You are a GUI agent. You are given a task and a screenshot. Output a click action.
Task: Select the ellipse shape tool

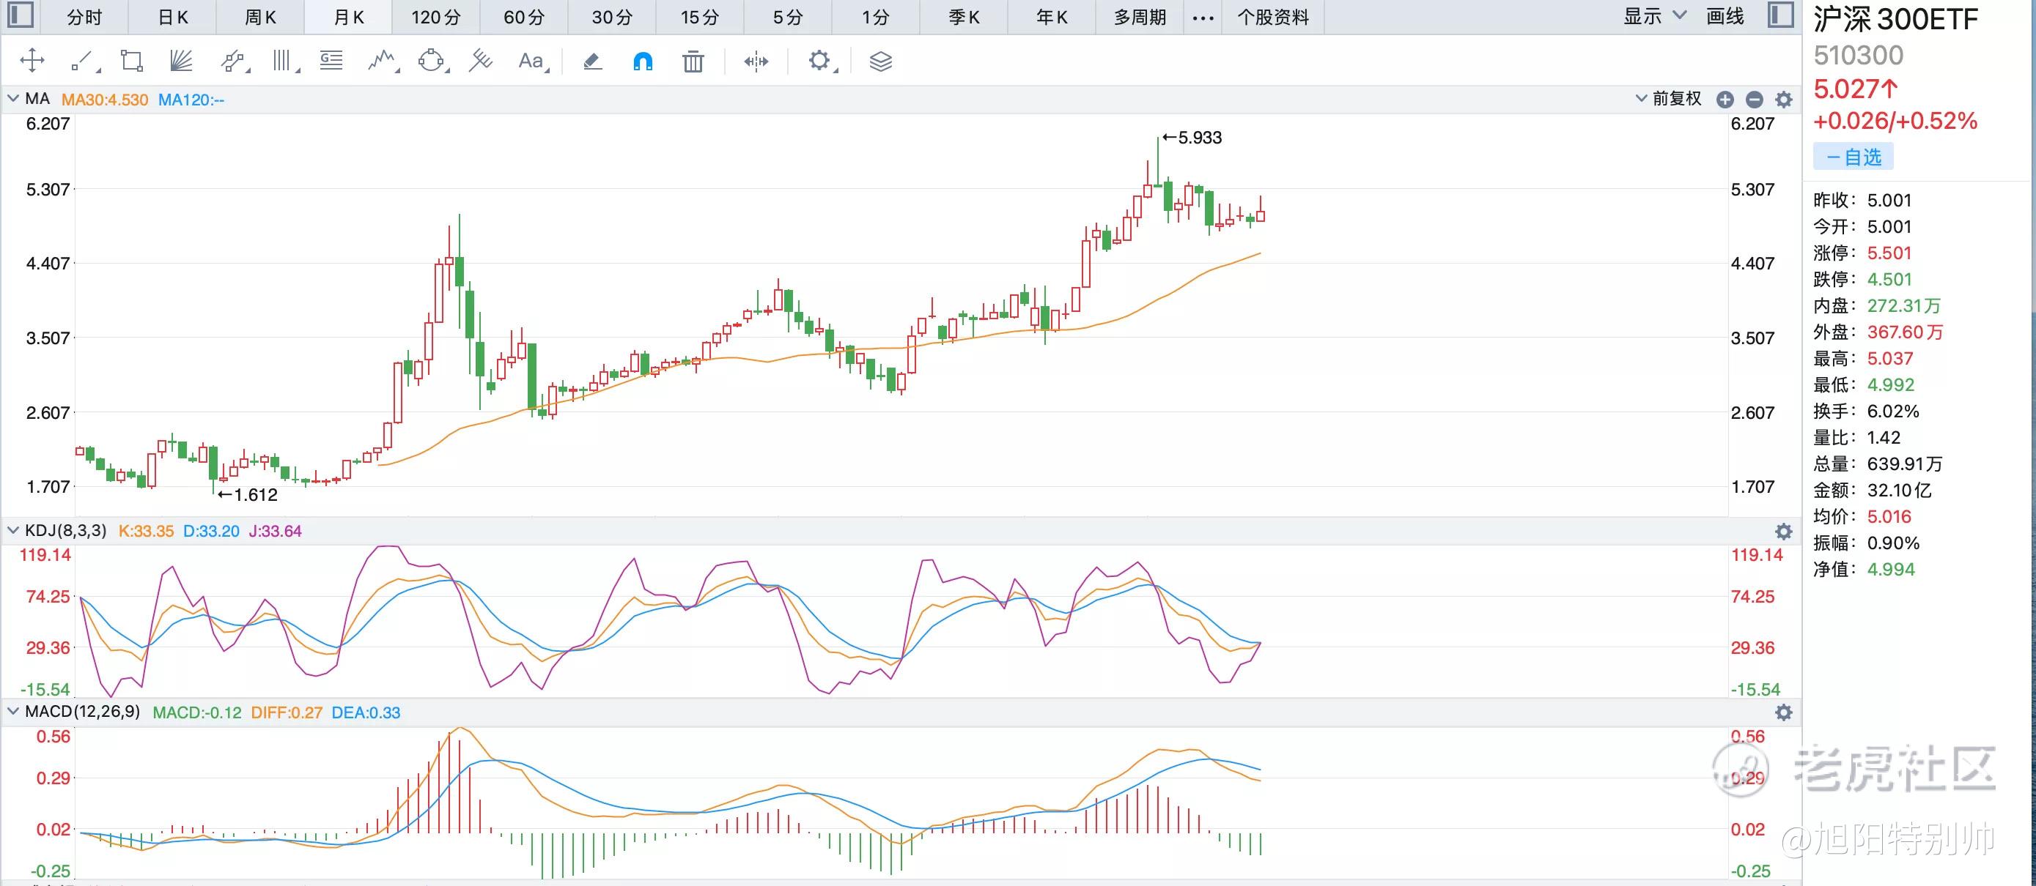tap(432, 61)
